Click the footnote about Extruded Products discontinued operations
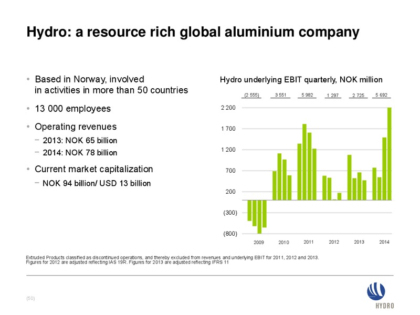Screen dimensions: 420x315 (172, 257)
